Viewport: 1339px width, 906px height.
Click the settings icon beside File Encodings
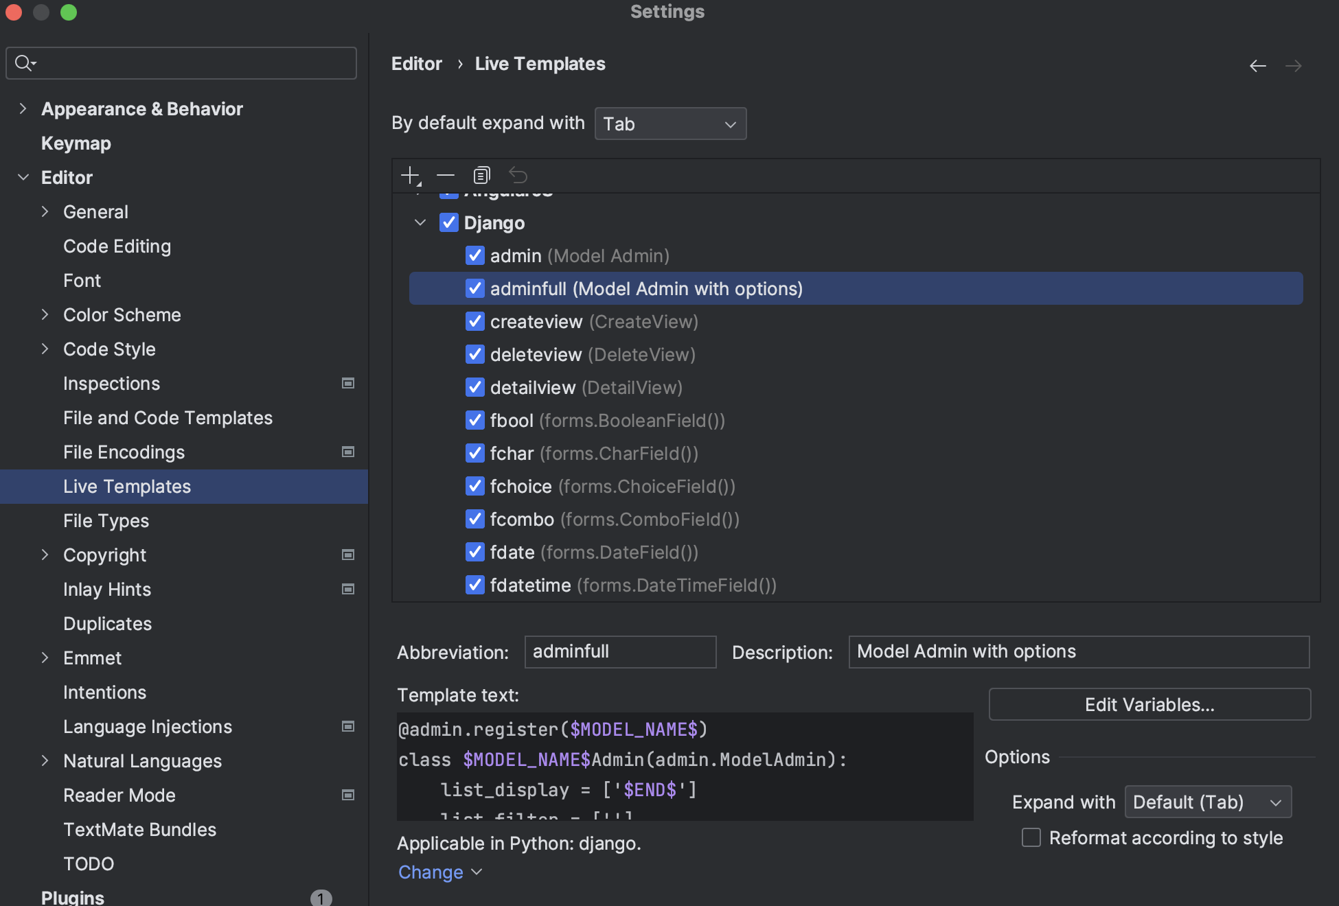[x=348, y=452]
